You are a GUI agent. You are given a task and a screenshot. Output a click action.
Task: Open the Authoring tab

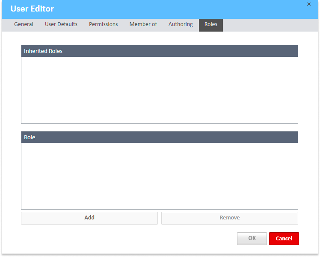click(x=181, y=24)
